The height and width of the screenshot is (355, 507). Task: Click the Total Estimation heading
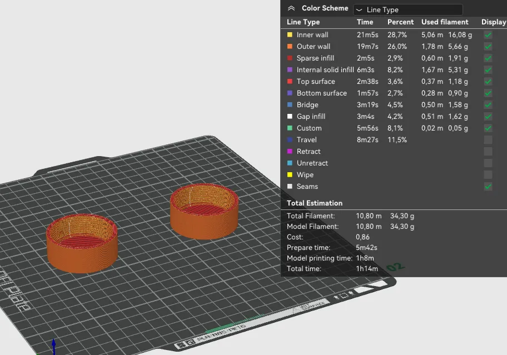(x=315, y=203)
